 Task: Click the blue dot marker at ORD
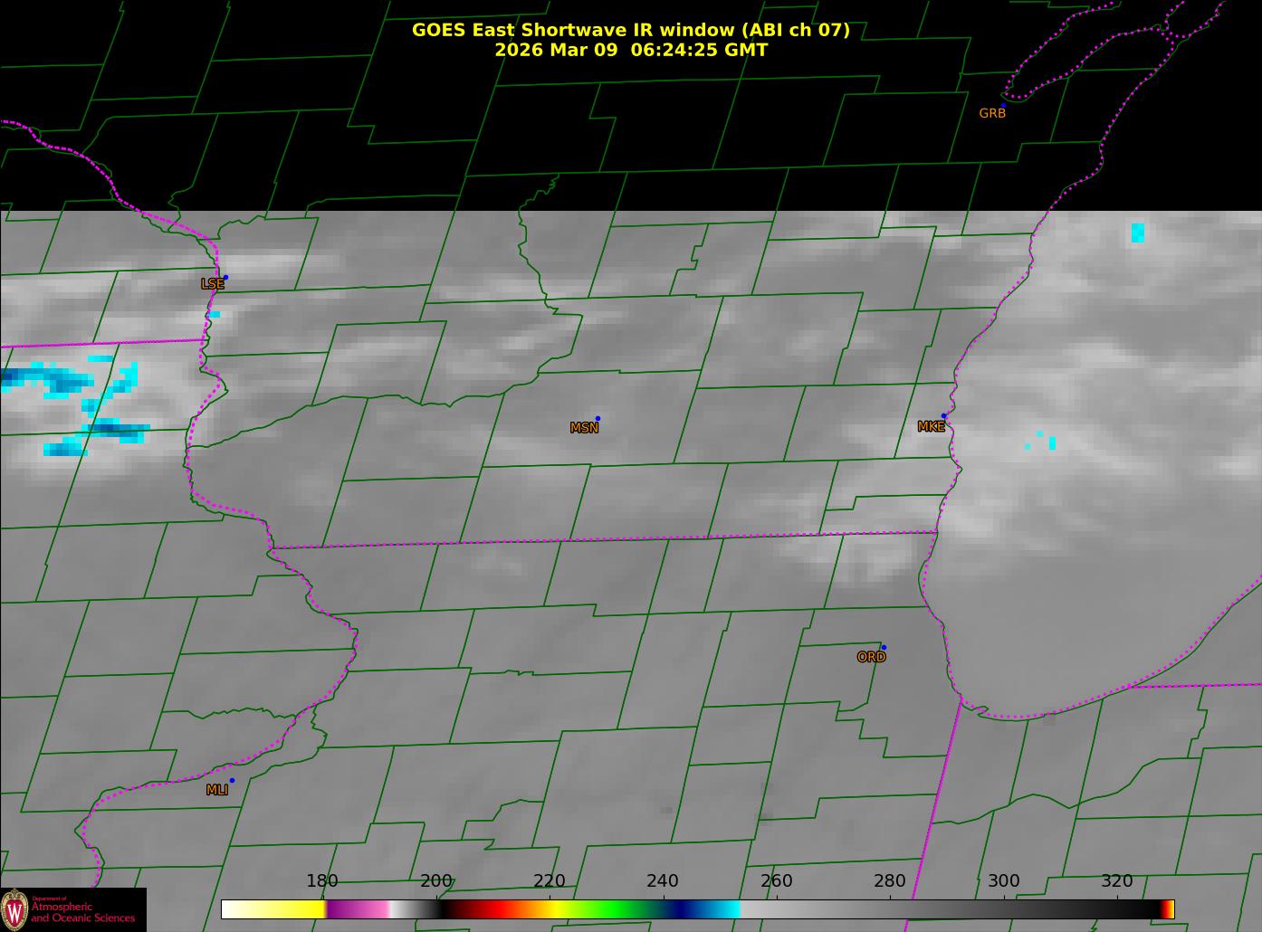tap(884, 648)
